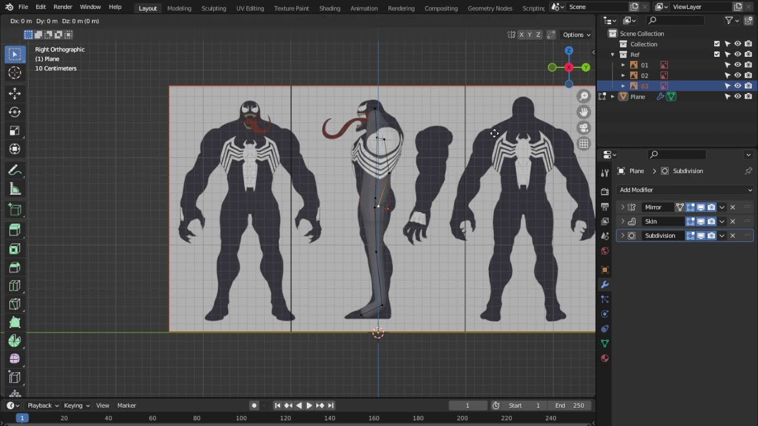
Task: Open the Material properties tab
Action: pyautogui.click(x=605, y=358)
